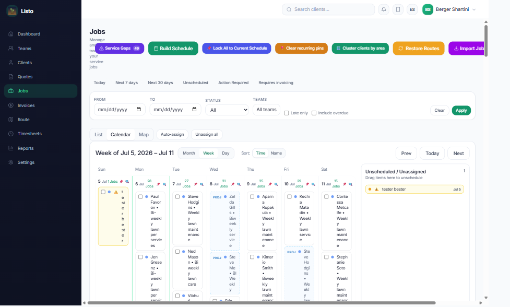Go to the next week with Next
Screen dimensions: 510x307
pos(459,153)
